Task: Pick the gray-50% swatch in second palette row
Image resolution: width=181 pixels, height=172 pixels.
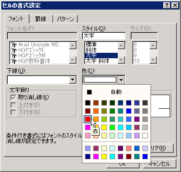Action: point(145,111)
